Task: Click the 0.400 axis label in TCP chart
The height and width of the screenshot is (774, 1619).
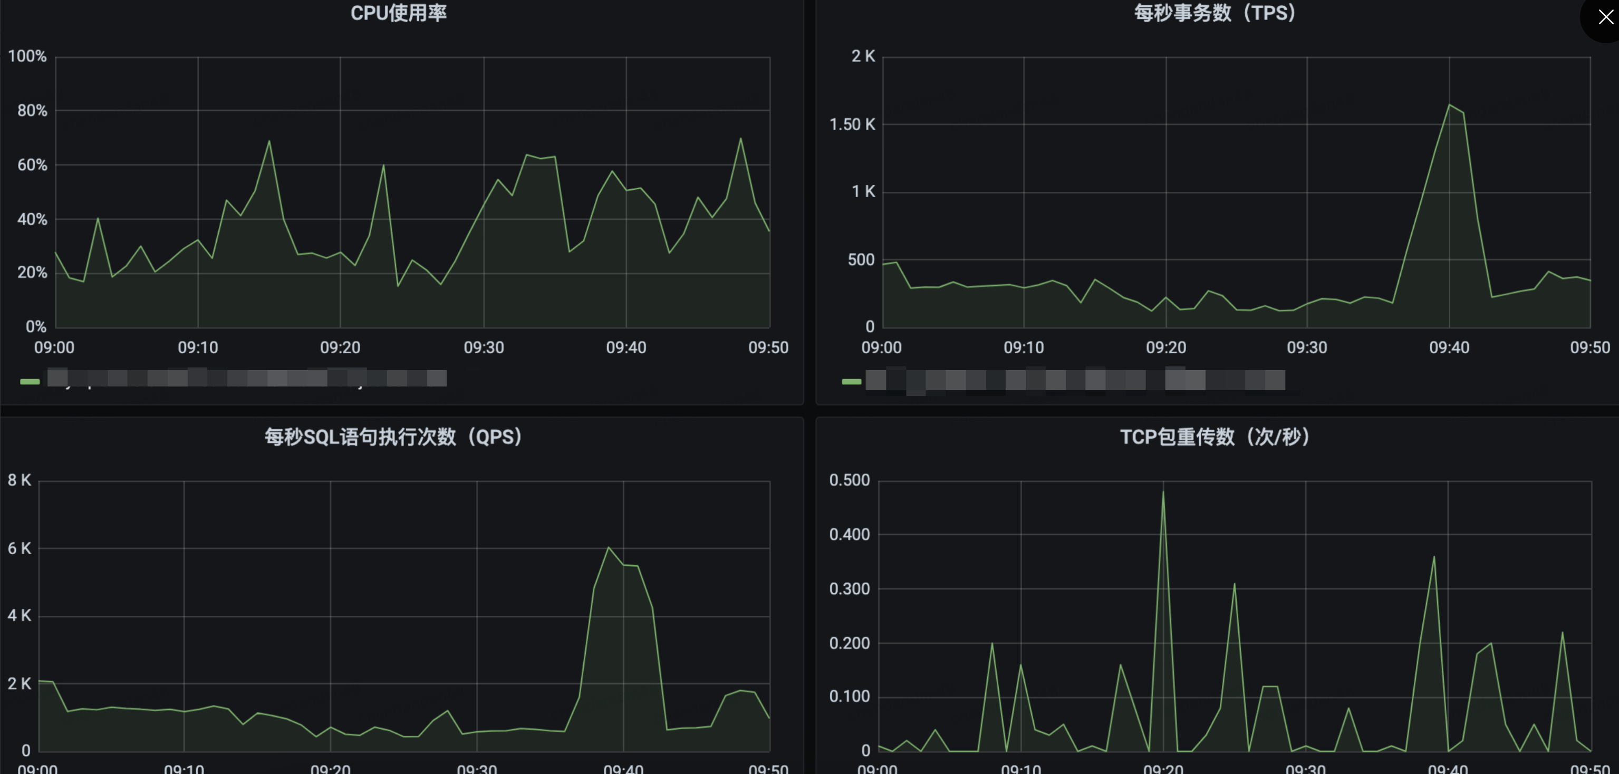Action: tap(850, 535)
